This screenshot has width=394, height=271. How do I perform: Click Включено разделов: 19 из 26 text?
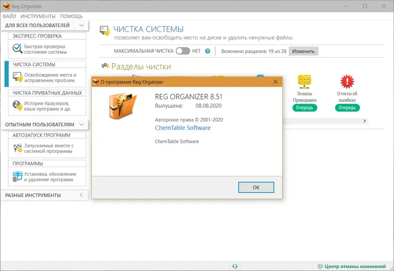click(254, 51)
